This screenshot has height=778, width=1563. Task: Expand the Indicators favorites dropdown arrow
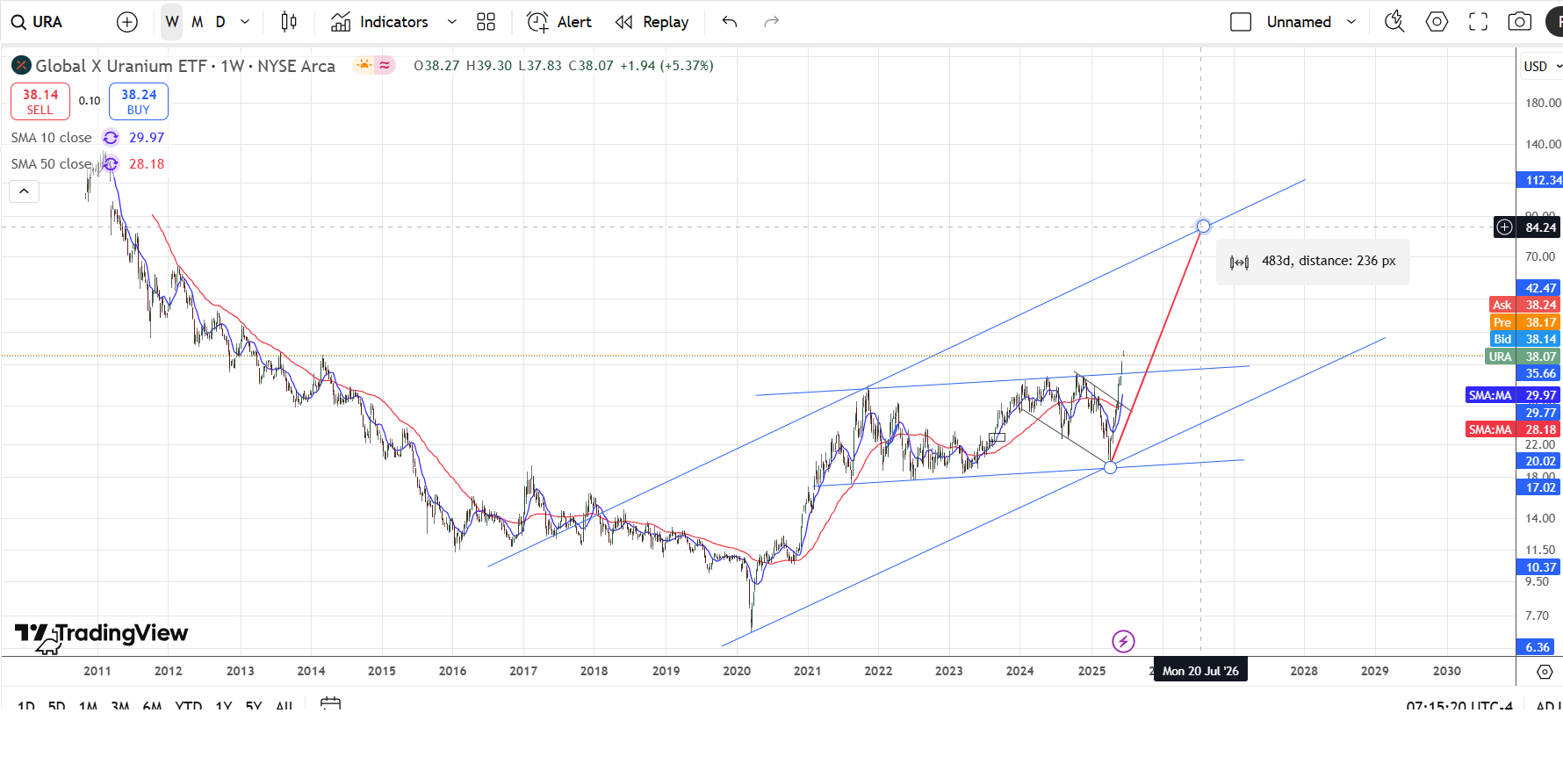[x=452, y=22]
